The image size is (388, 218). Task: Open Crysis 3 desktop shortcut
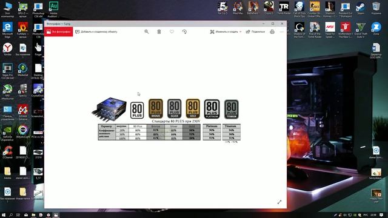point(269,8)
